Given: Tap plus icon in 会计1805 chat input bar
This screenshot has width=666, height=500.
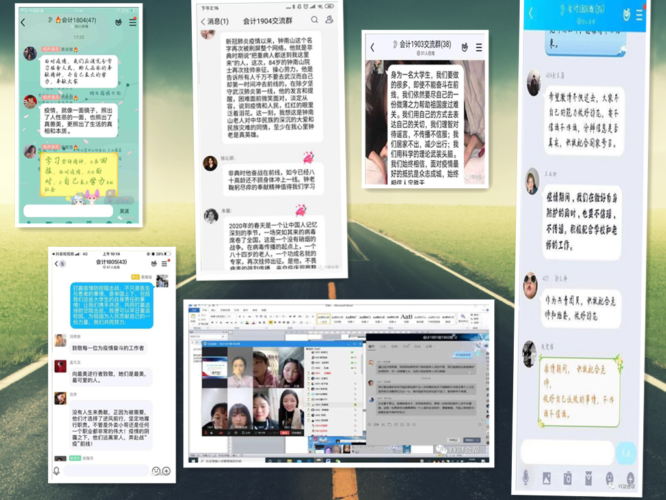Looking at the screenshot, I should 166,471.
